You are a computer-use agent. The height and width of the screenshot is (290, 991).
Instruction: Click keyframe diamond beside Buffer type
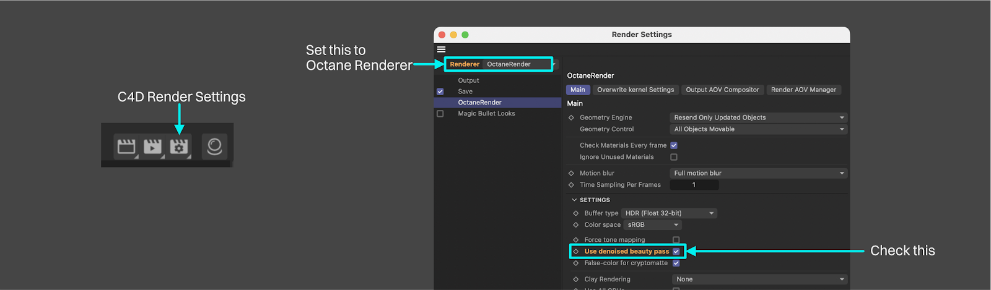tap(575, 213)
